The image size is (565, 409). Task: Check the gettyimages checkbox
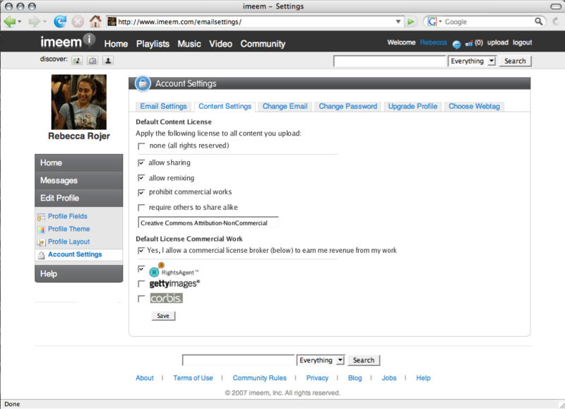click(142, 284)
